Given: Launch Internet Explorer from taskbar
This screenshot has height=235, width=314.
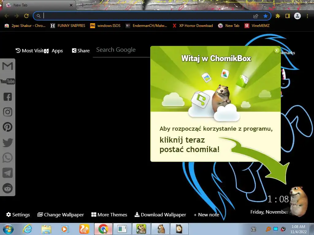Looking at the screenshot, I should pyautogui.click(x=27, y=229).
